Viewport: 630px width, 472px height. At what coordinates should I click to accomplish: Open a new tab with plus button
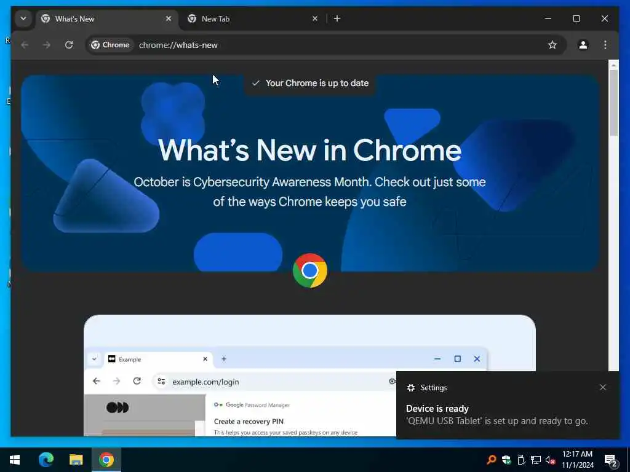337,18
